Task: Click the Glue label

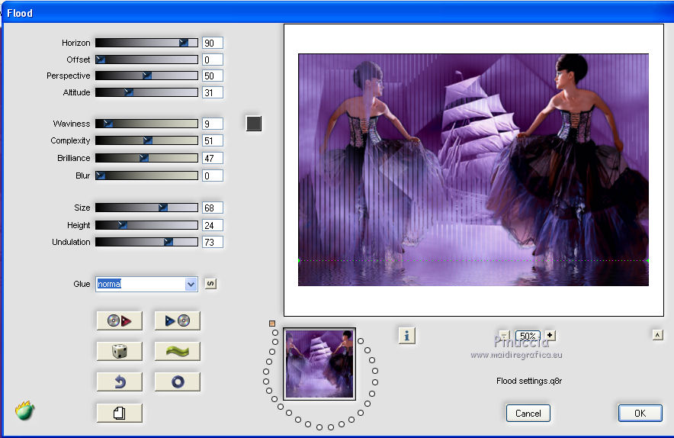Action: click(x=82, y=284)
